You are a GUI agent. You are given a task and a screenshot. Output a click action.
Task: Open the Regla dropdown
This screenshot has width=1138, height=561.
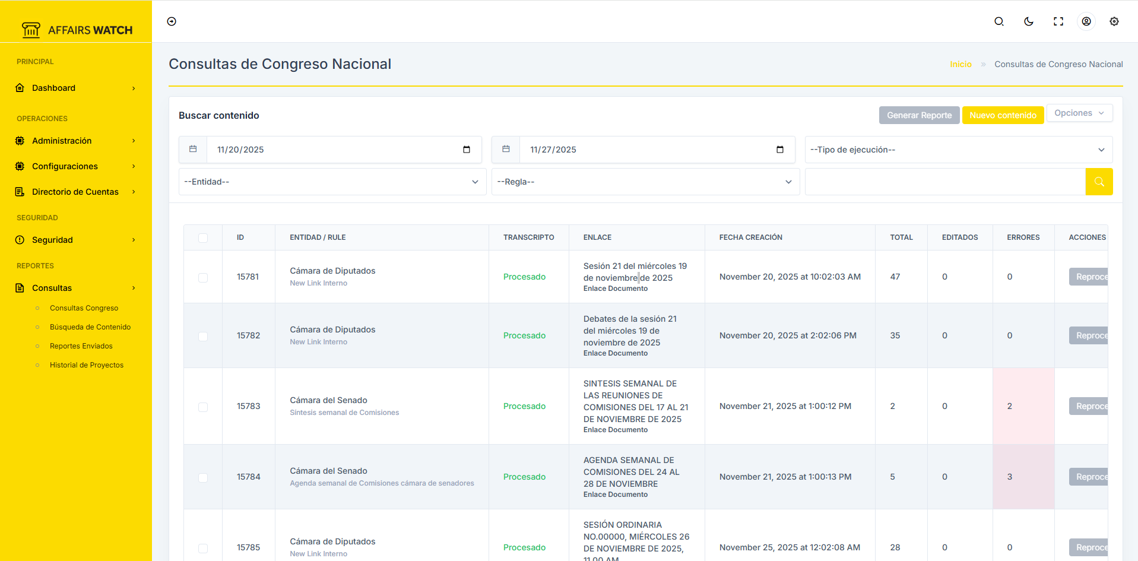click(x=645, y=182)
